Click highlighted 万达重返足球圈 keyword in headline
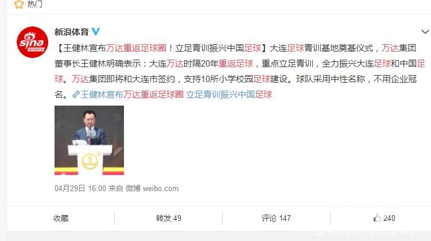 click(137, 48)
